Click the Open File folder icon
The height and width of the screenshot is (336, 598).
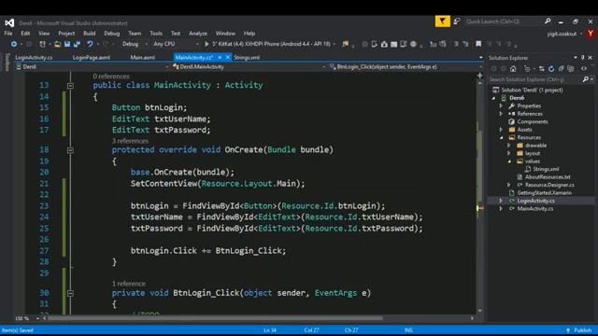tap(58, 44)
